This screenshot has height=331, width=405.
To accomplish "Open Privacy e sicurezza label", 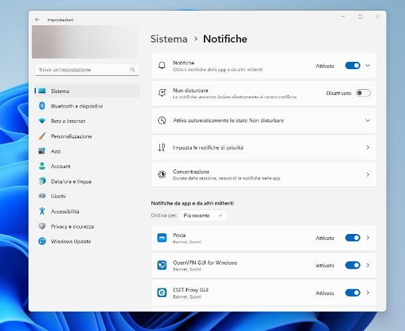I will (72, 226).
